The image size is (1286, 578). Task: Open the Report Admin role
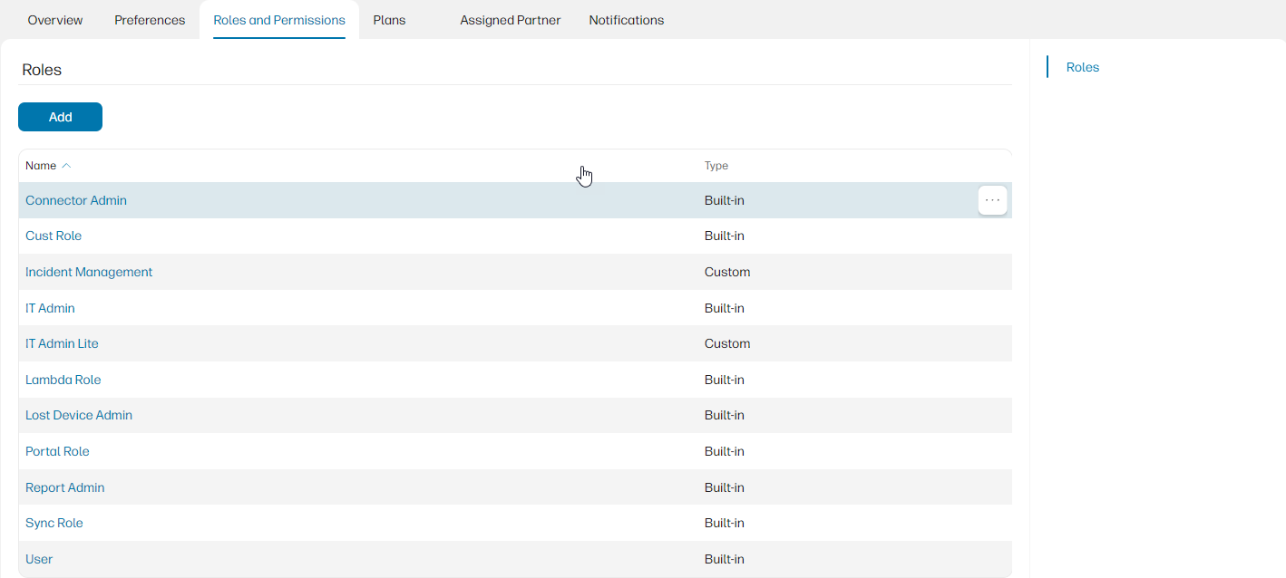[65, 487]
